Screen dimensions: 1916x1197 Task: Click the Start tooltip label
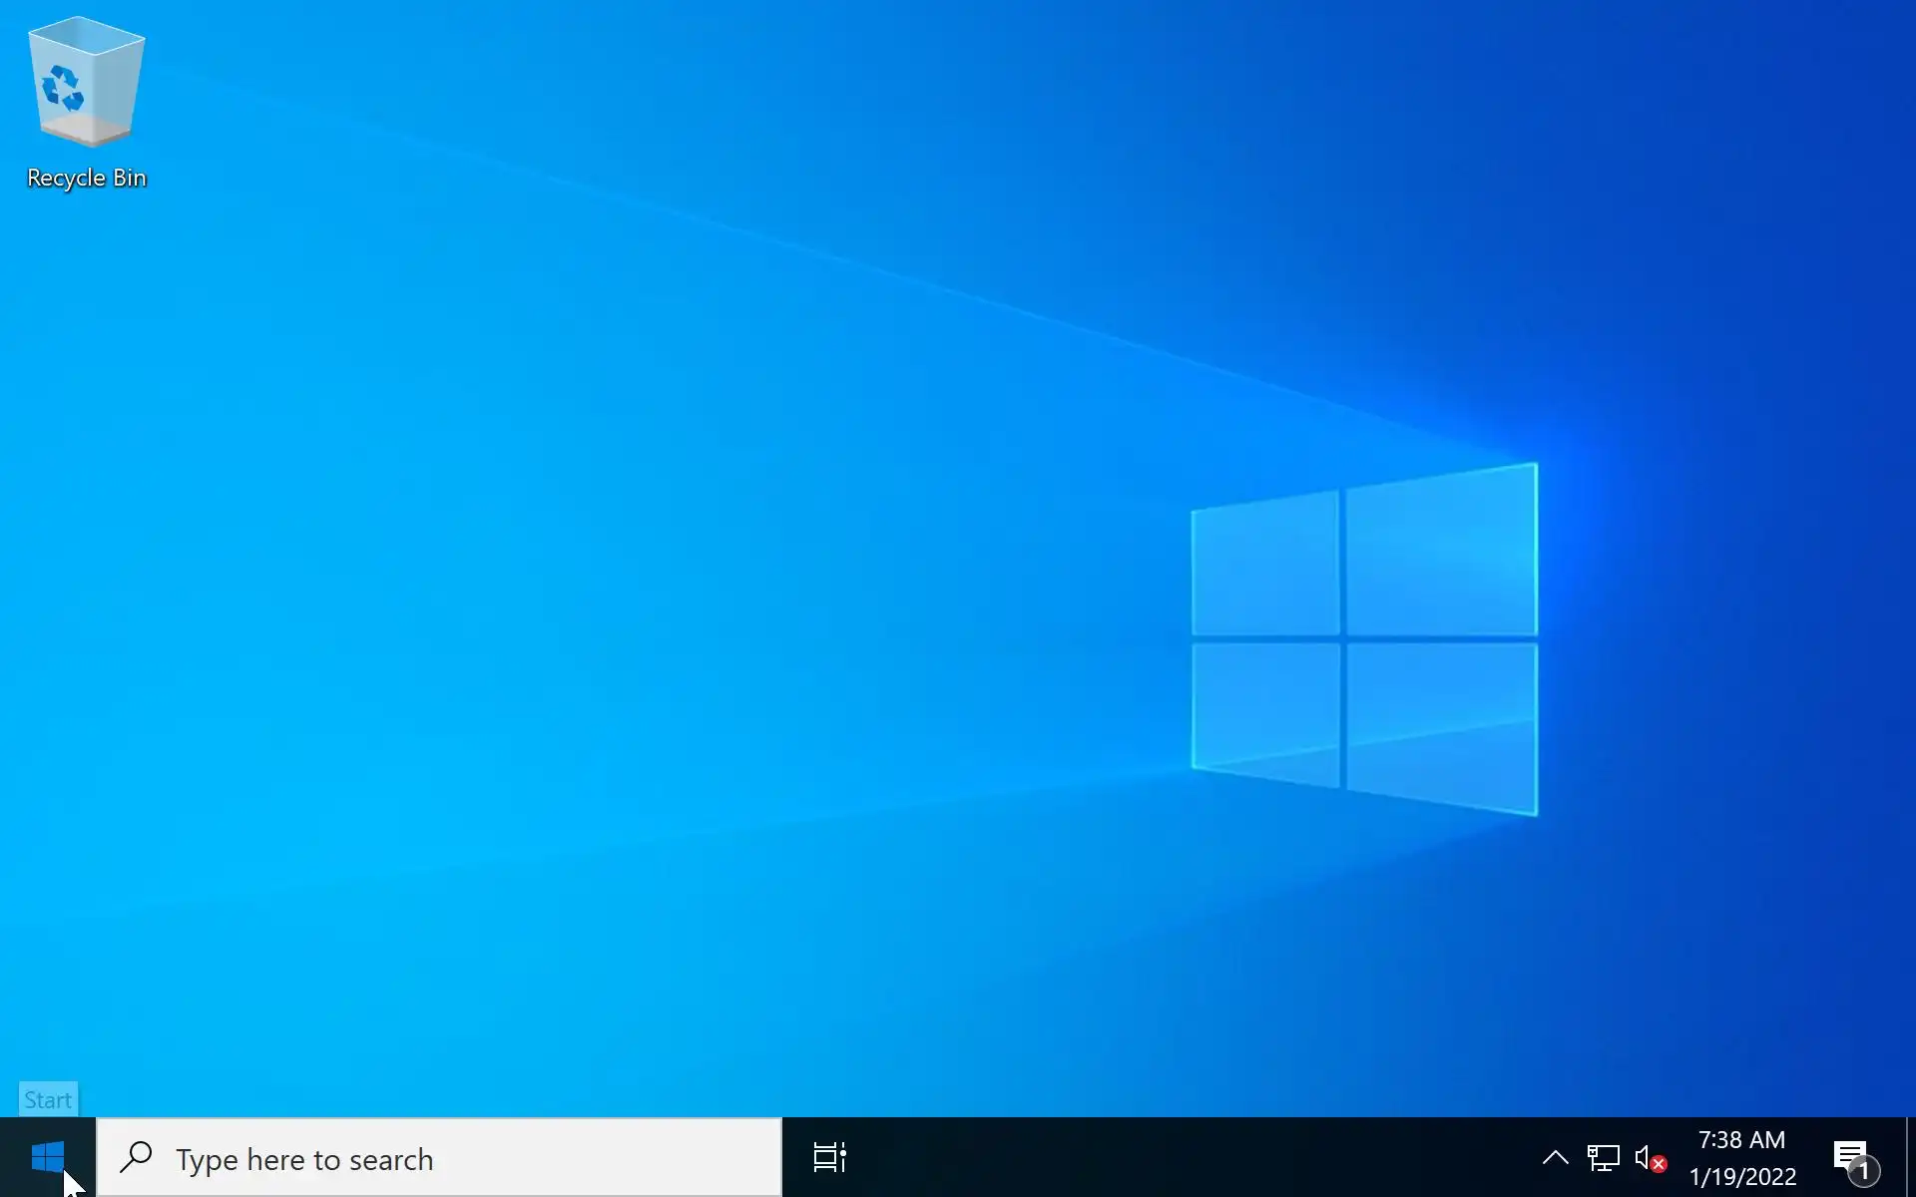(x=48, y=1099)
